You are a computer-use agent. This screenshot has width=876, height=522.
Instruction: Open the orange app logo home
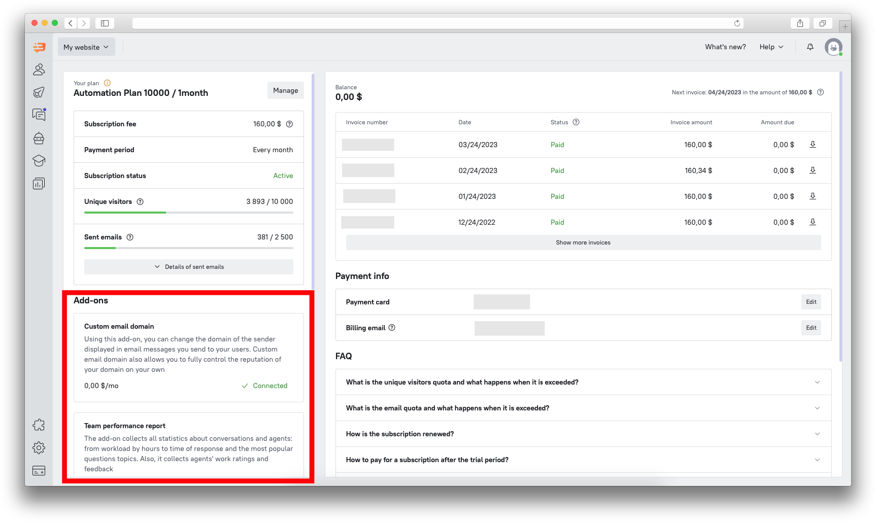pos(39,47)
